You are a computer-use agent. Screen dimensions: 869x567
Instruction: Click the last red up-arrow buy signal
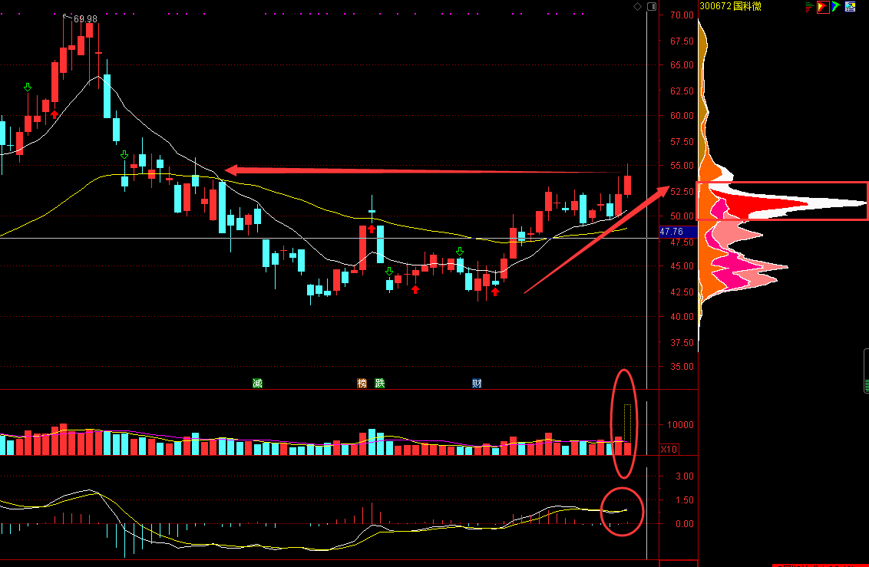click(495, 292)
